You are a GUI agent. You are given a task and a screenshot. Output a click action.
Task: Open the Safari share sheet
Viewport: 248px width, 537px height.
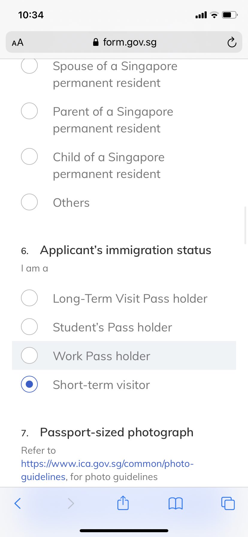tap(123, 503)
